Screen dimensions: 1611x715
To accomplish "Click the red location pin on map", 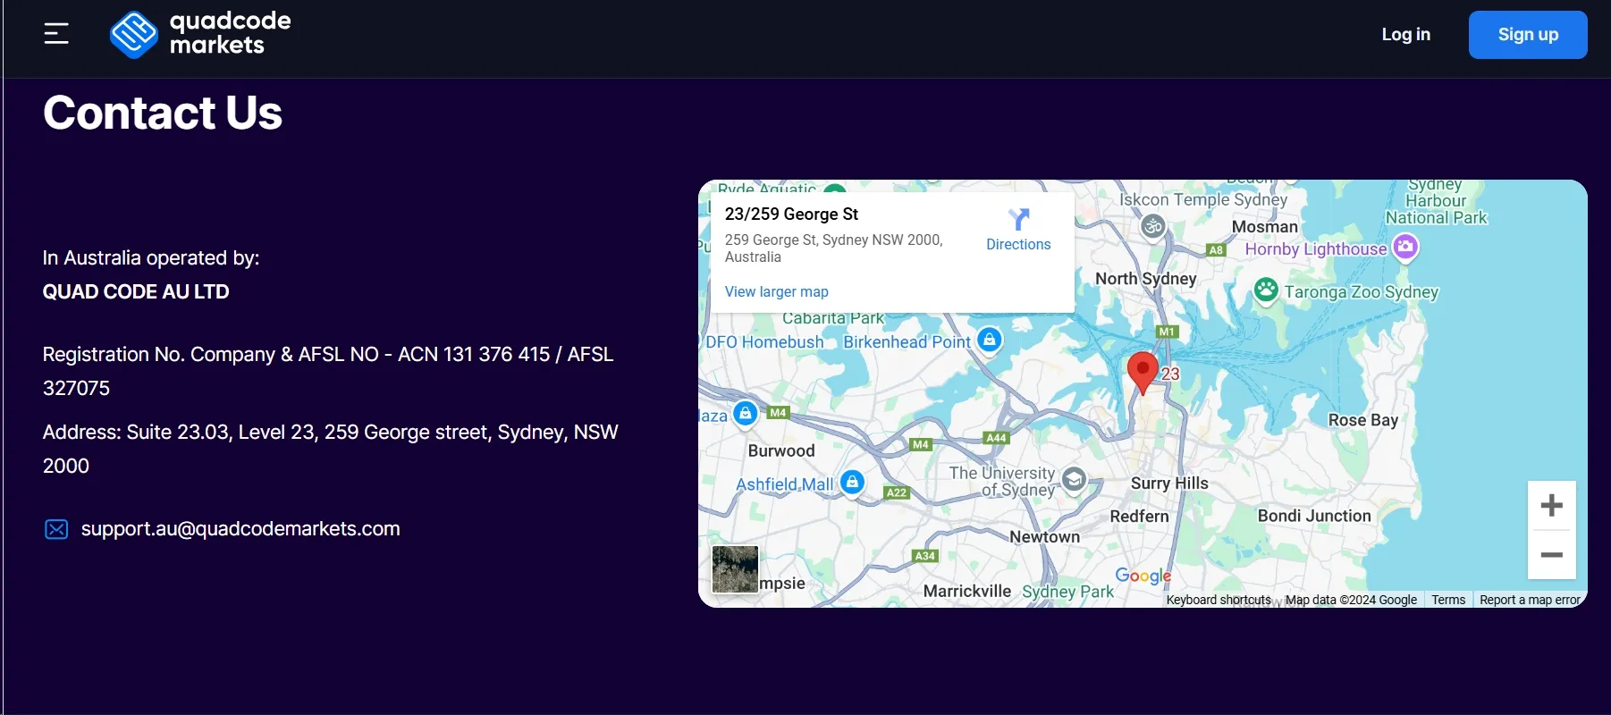I will click(1143, 373).
